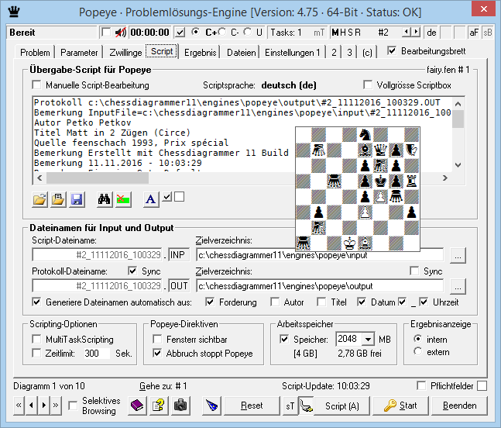The height and width of the screenshot is (428, 501).
Task: Toggle the Speicher checkbox
Action: click(284, 339)
